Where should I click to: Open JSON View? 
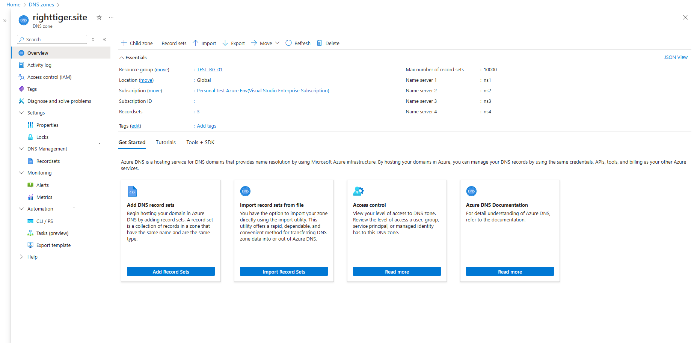point(676,57)
